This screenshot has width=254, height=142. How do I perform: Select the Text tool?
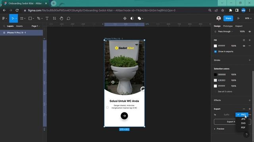tap(47, 19)
